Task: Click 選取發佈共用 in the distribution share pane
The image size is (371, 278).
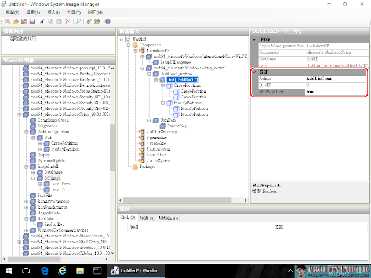Action: (x=23, y=39)
